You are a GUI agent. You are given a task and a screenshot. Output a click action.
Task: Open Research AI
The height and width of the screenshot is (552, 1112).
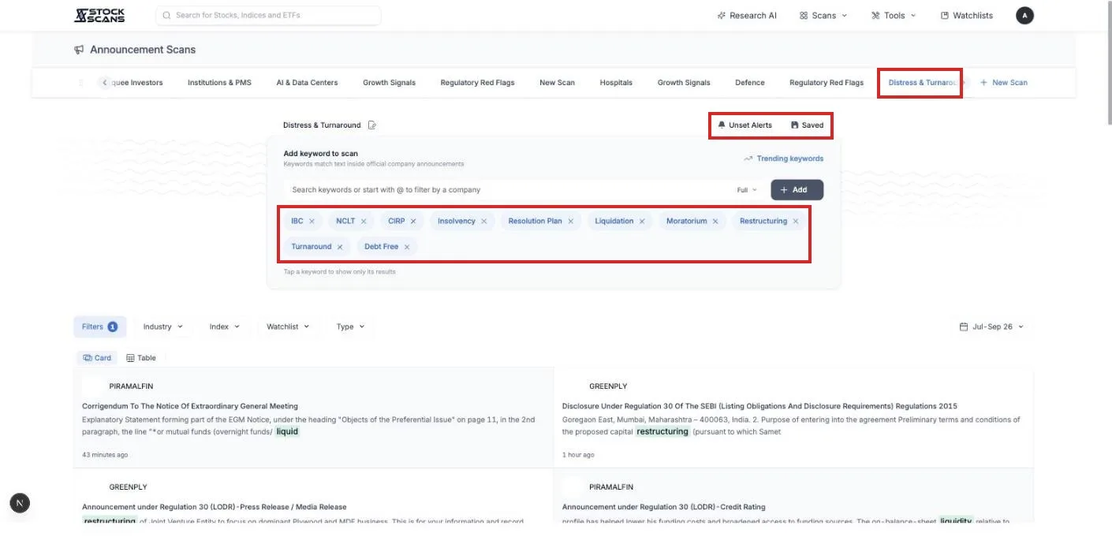(x=747, y=15)
